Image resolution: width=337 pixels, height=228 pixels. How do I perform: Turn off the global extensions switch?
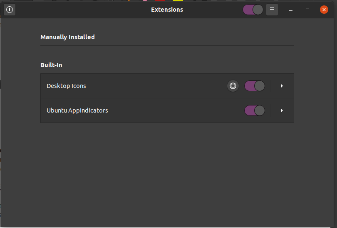coord(253,10)
